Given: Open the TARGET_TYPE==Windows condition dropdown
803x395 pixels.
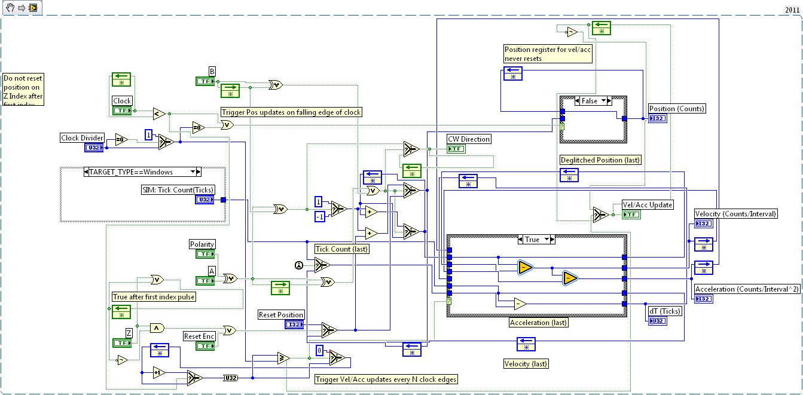Looking at the screenshot, I should point(193,172).
